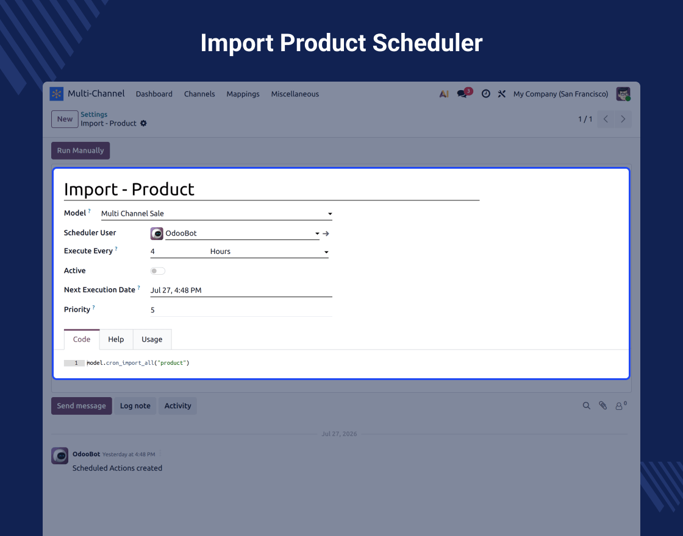Click the OdooBot avatar in Scheduler User
This screenshot has width=683, height=536.
(157, 234)
